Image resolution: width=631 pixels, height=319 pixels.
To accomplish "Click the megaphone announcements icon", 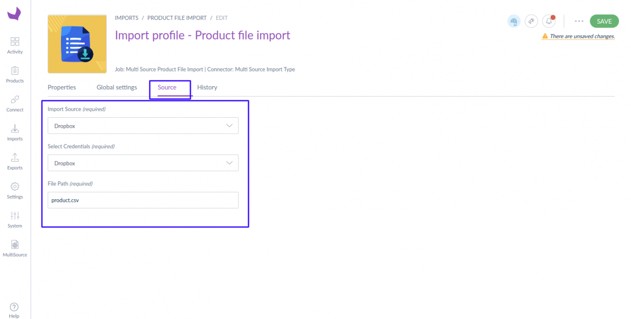I will 532,21.
